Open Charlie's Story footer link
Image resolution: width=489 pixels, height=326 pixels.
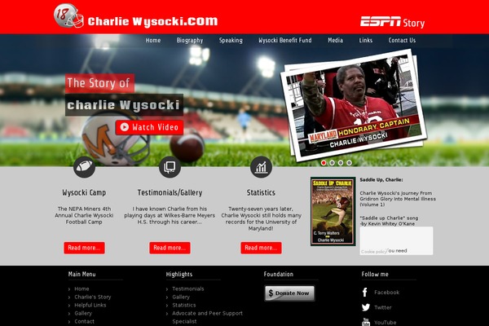click(93, 297)
